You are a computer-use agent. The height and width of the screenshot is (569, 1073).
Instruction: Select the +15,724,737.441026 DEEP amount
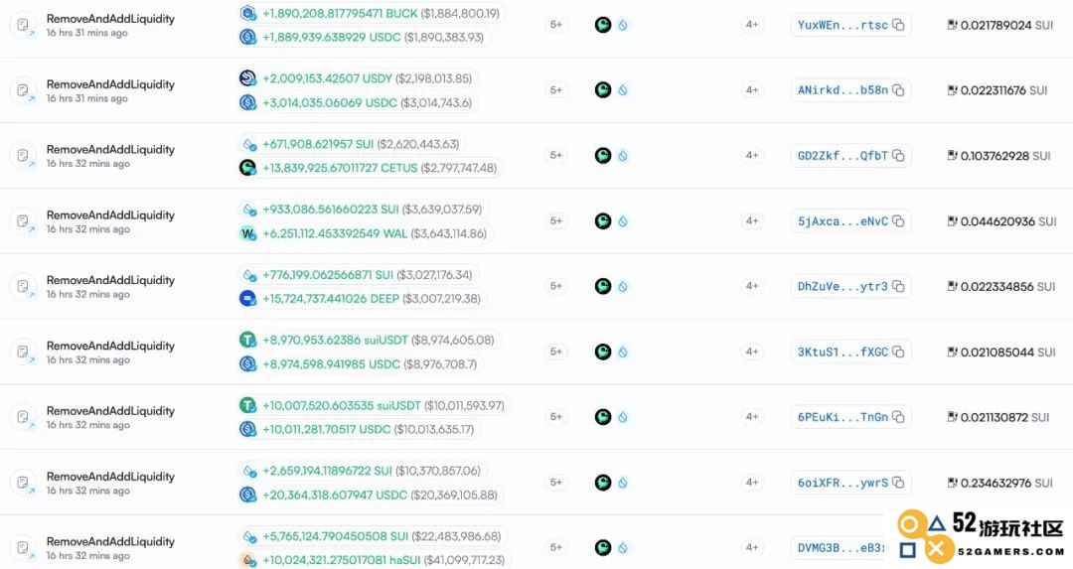pyautogui.click(x=331, y=299)
